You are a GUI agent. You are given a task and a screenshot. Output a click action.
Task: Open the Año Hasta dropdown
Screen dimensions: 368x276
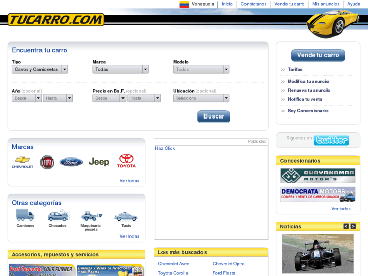(x=58, y=98)
